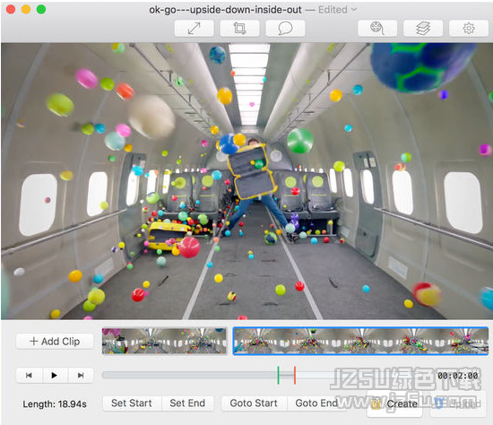
Task: Click the green start marker on timeline
Action: click(x=278, y=376)
